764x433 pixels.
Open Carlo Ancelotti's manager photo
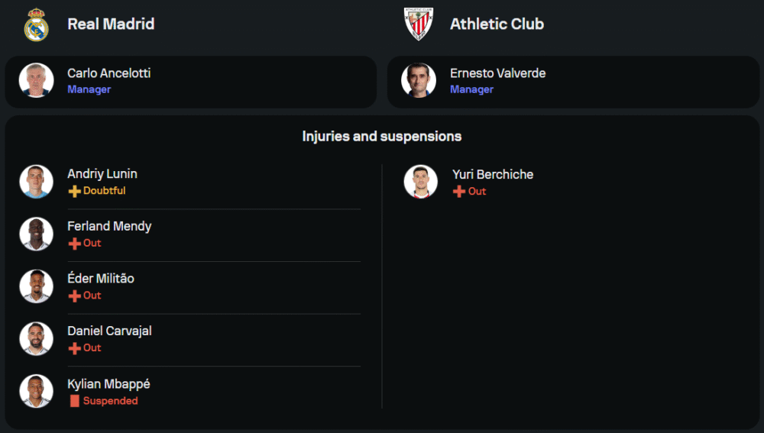[x=36, y=80]
